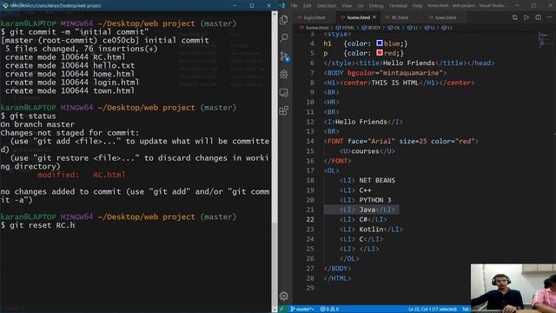Click Ln 22, Col 1 cursor position status
The height and width of the screenshot is (313, 556).
tap(433, 310)
